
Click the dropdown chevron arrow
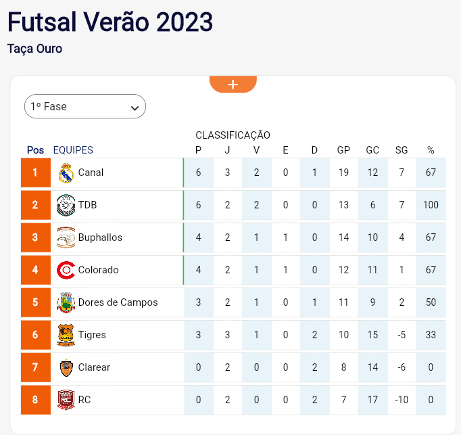(135, 108)
